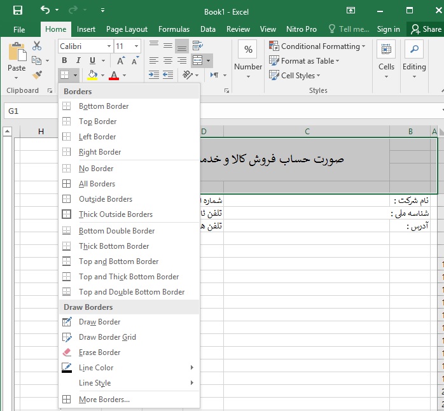
Task: Open the Fill Color dropdown arrow
Action: tap(103, 75)
